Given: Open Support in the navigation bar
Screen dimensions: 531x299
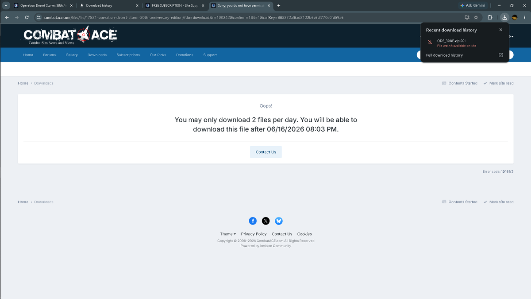Looking at the screenshot, I should pos(210,55).
